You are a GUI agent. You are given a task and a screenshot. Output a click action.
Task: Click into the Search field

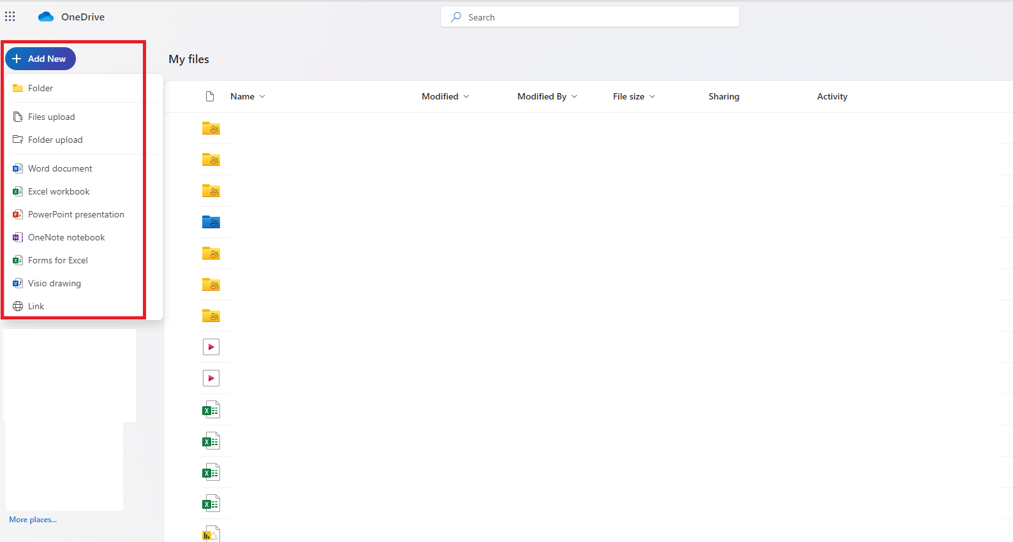click(590, 17)
